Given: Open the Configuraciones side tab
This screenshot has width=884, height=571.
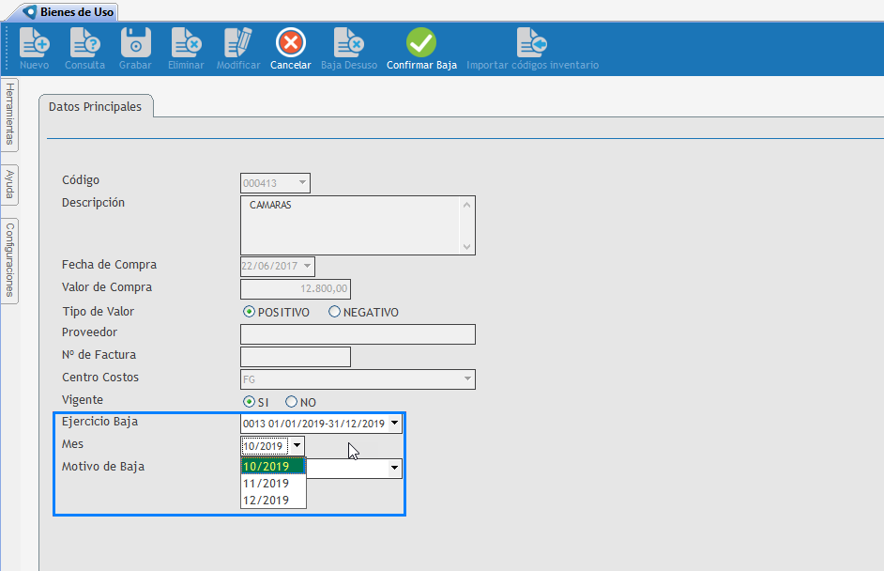Looking at the screenshot, I should 9,258.
